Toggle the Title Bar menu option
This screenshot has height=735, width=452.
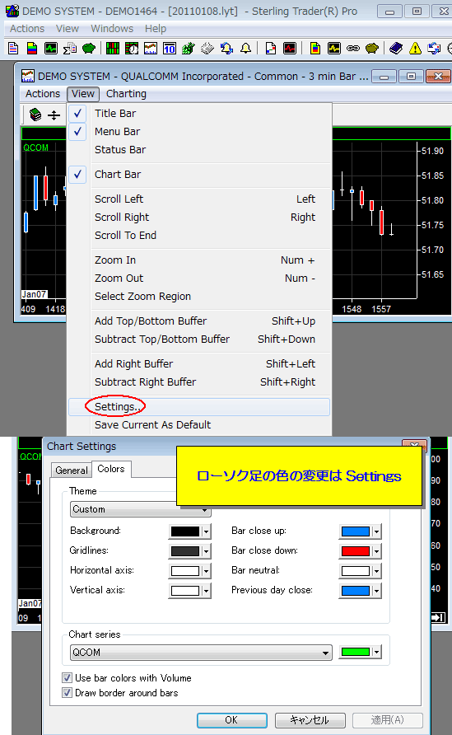199,114
